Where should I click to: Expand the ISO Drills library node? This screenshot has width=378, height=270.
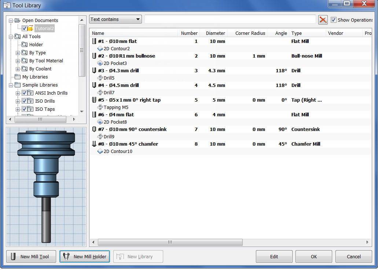[18, 101]
